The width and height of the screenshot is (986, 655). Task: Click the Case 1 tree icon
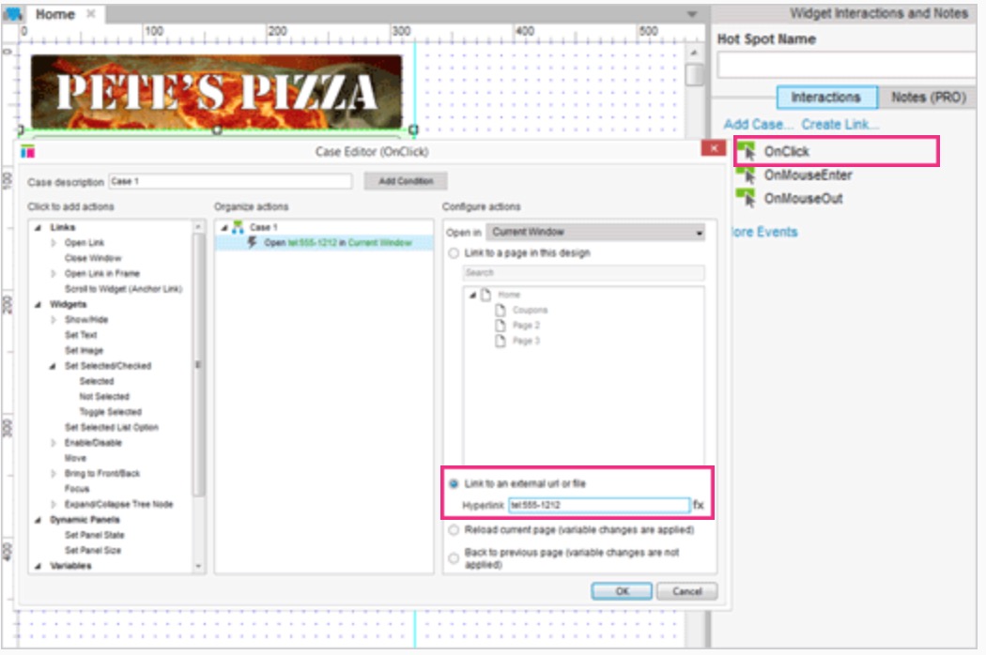238,227
